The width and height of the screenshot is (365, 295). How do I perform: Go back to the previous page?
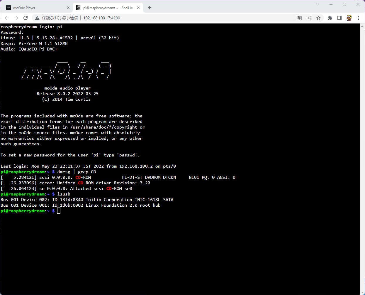[x=7, y=18]
